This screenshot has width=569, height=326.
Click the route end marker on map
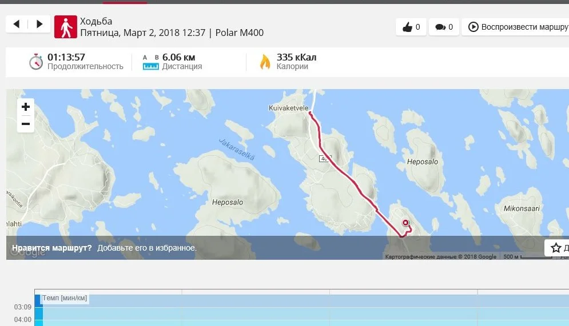[405, 223]
